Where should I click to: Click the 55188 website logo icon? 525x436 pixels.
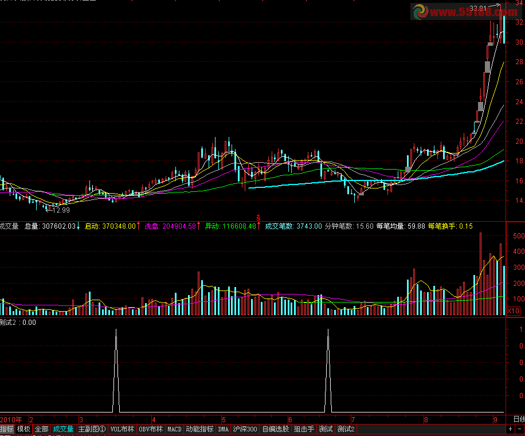tap(421, 11)
